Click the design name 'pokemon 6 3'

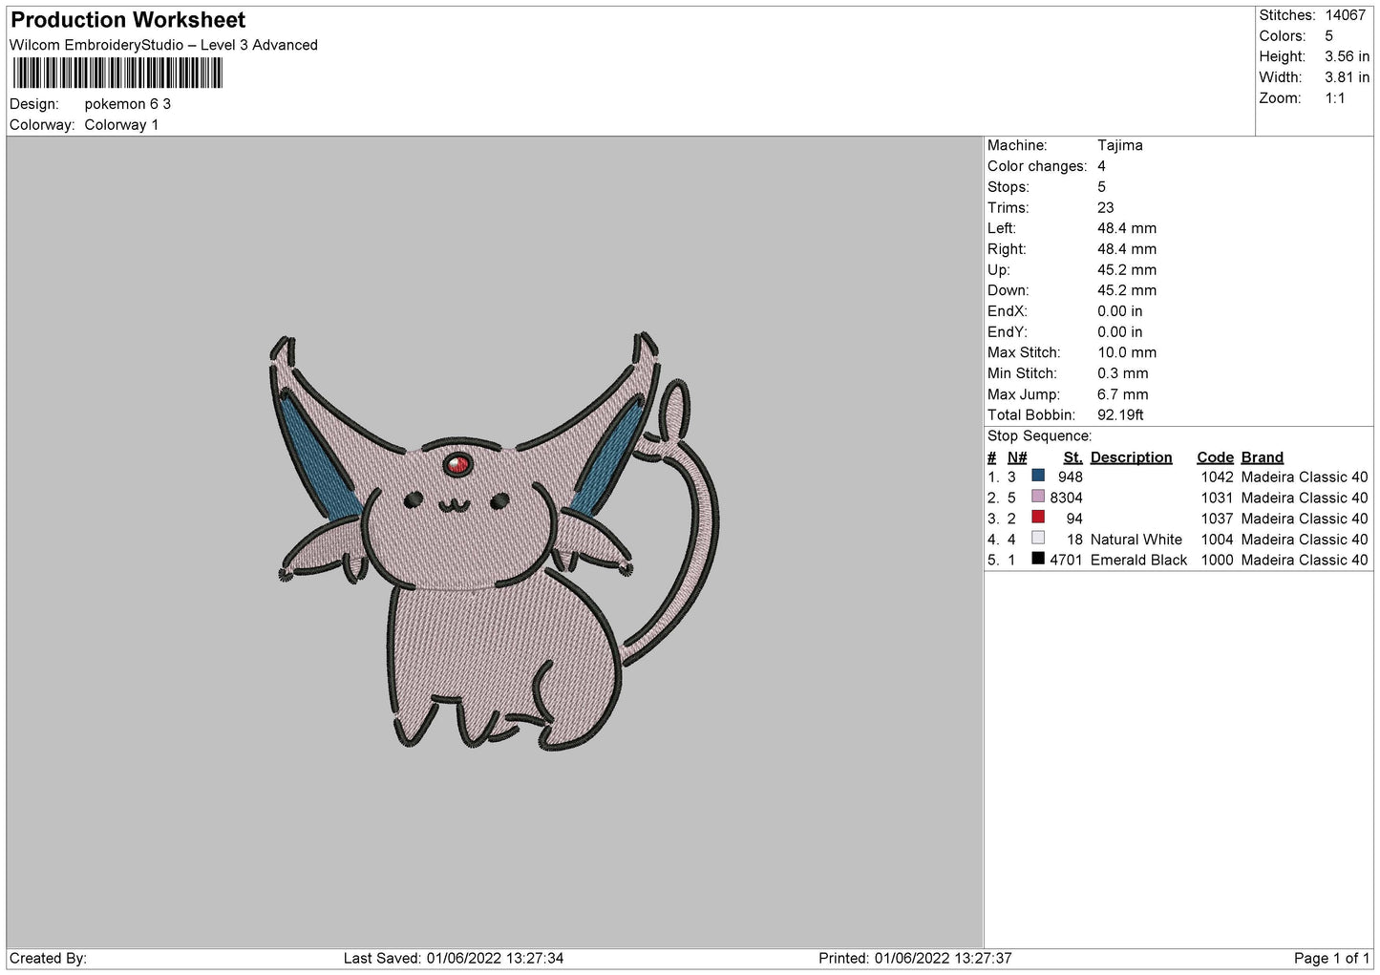(128, 104)
